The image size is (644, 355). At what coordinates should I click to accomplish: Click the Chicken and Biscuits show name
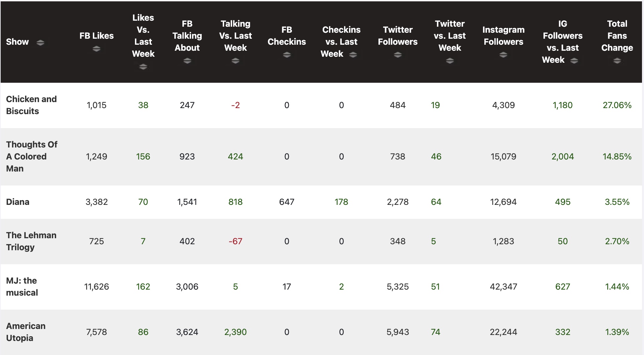(x=31, y=105)
